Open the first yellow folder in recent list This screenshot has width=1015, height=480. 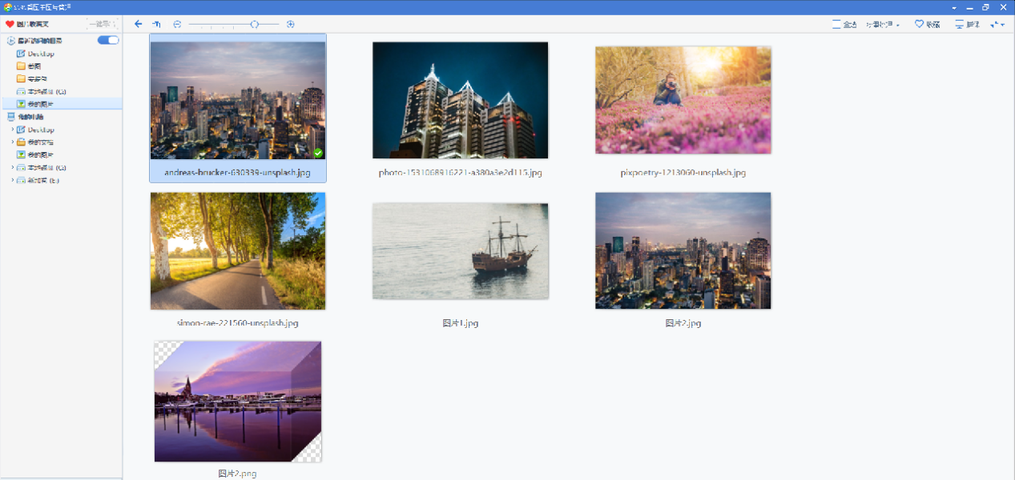(29, 66)
